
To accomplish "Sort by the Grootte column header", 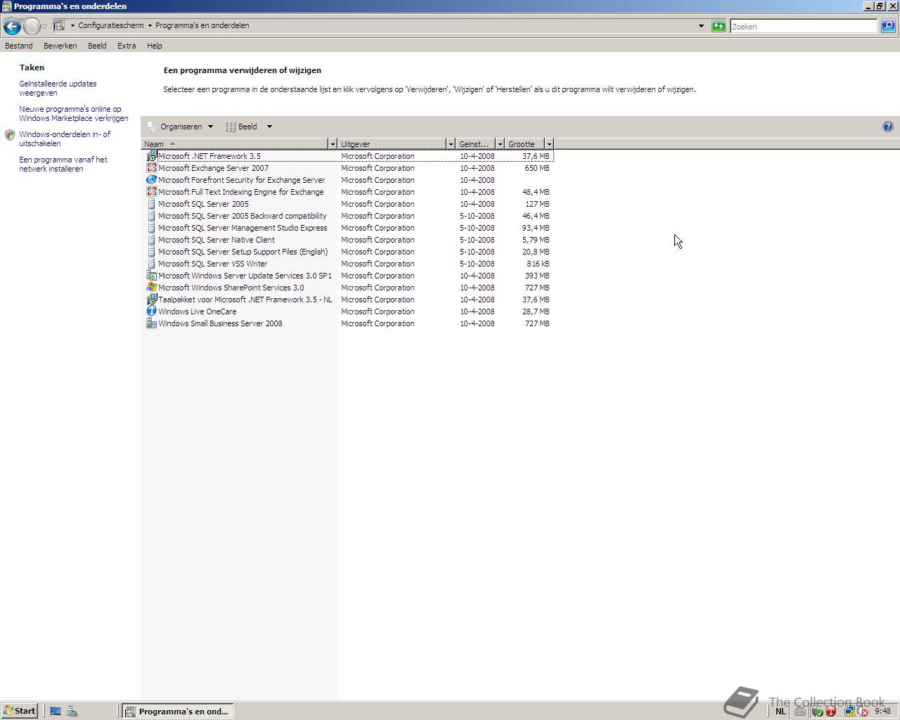I will (x=525, y=143).
